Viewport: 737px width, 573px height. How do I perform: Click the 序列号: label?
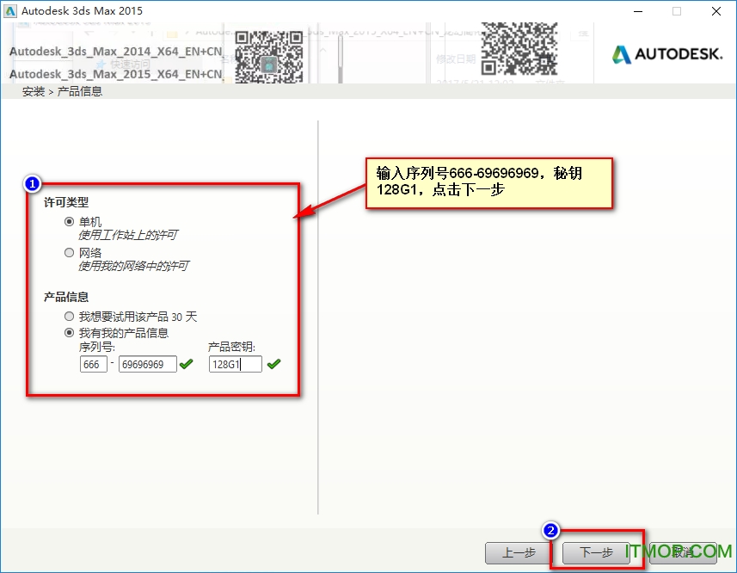pos(97,347)
